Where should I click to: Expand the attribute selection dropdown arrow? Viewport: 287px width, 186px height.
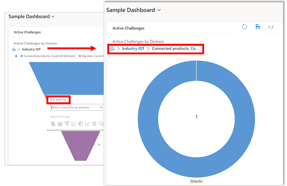[x=101, y=107]
